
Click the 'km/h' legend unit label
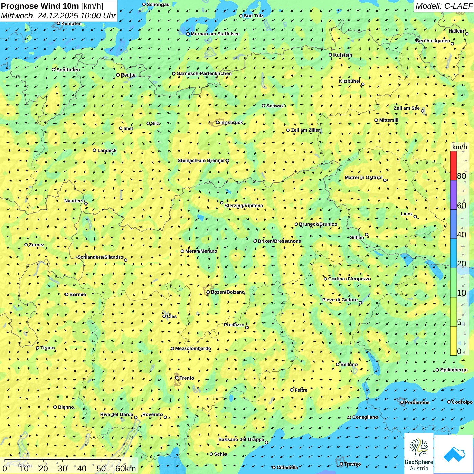(x=459, y=147)
